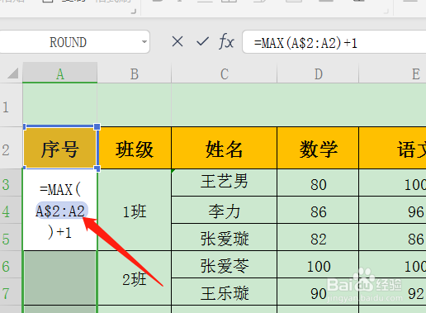Select the name cell 李力
Screen dimensions: 426x313
(224, 210)
